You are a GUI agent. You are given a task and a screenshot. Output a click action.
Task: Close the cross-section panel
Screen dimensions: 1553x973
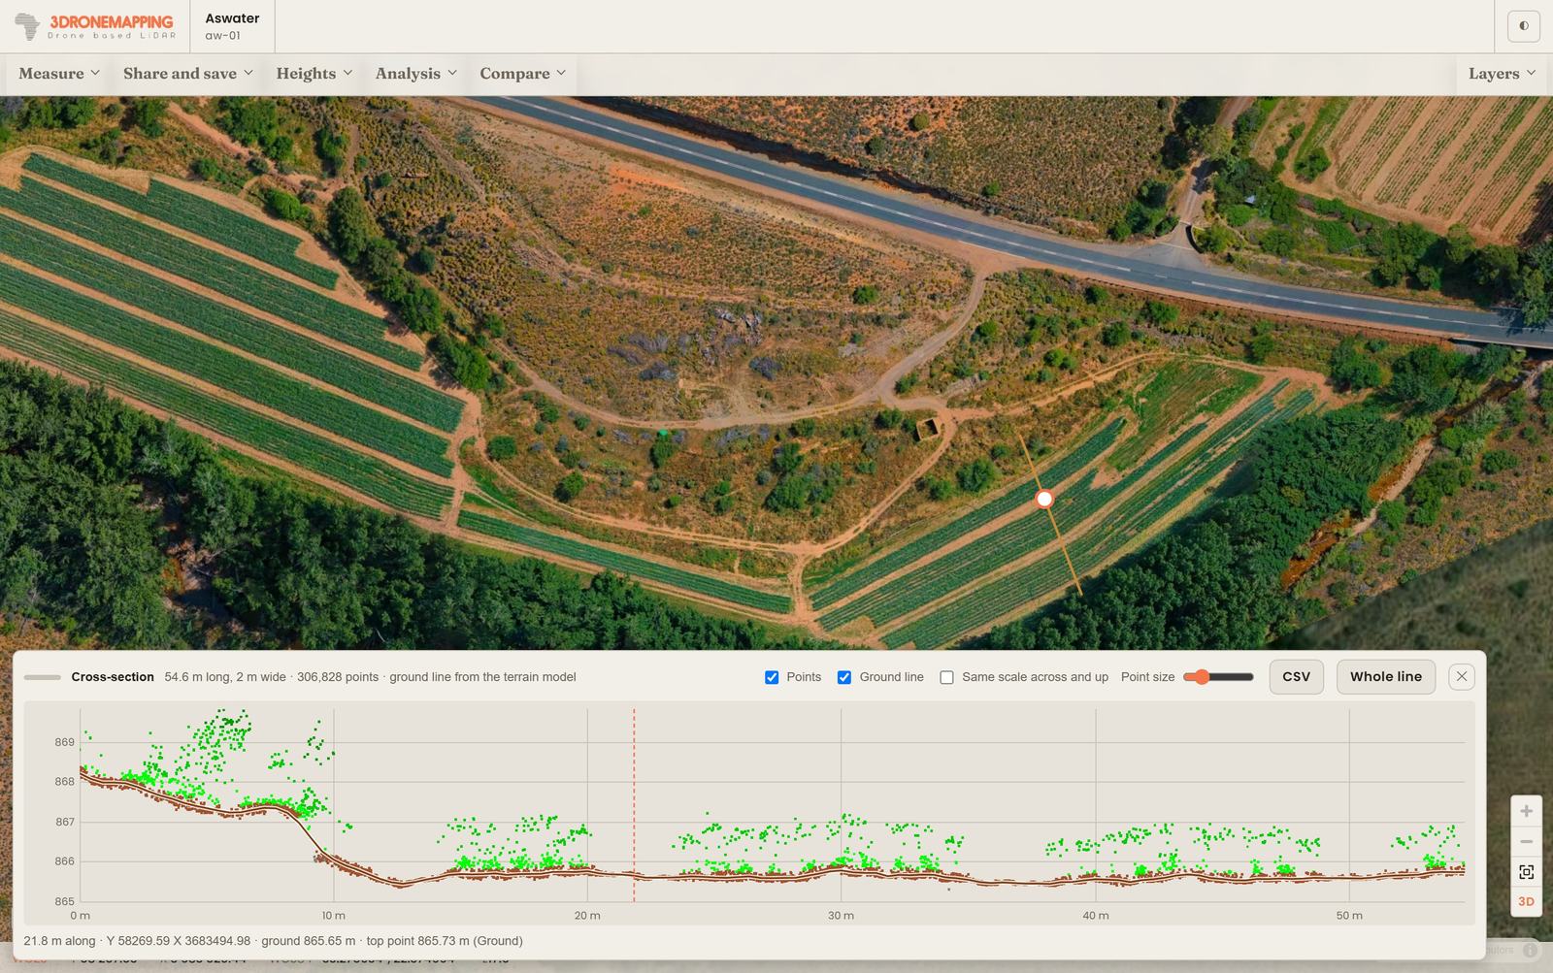click(1461, 677)
